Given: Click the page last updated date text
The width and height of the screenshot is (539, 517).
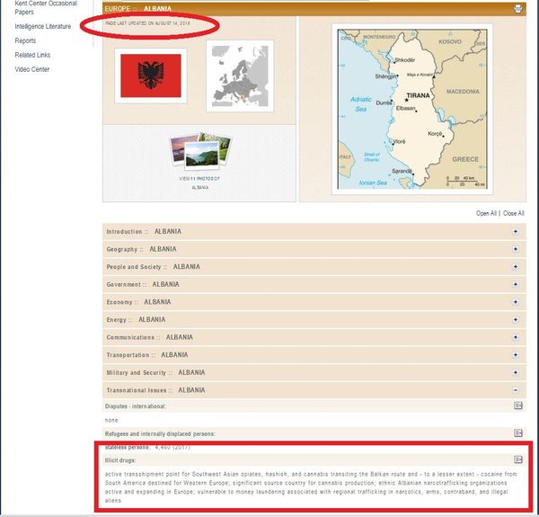Looking at the screenshot, I should [x=147, y=23].
